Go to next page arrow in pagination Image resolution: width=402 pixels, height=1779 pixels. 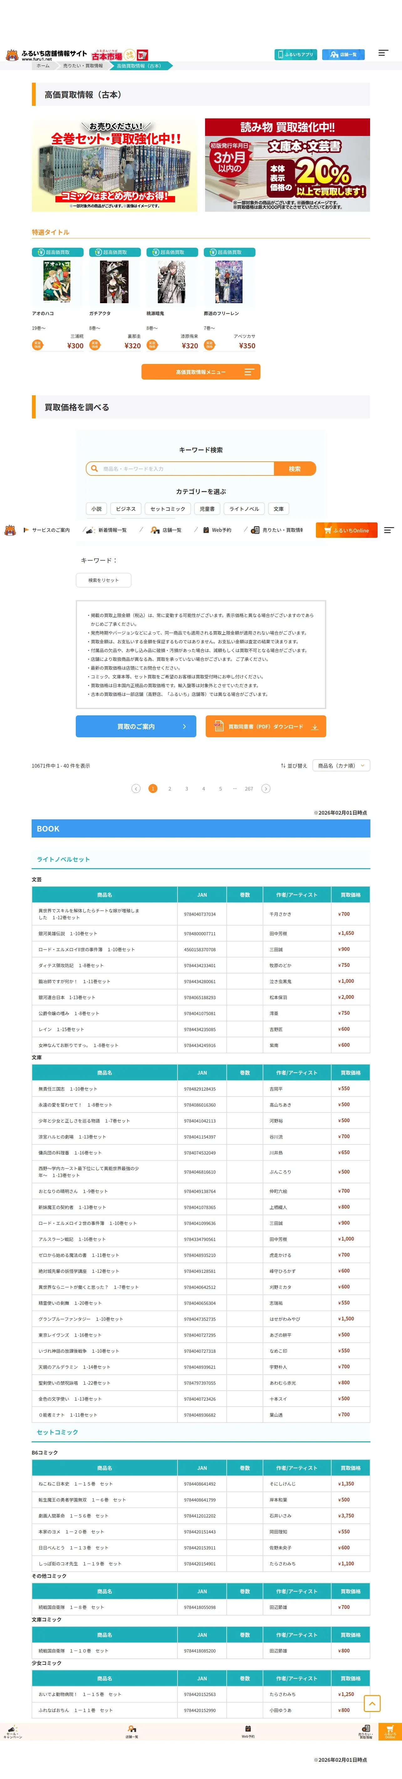point(266,789)
